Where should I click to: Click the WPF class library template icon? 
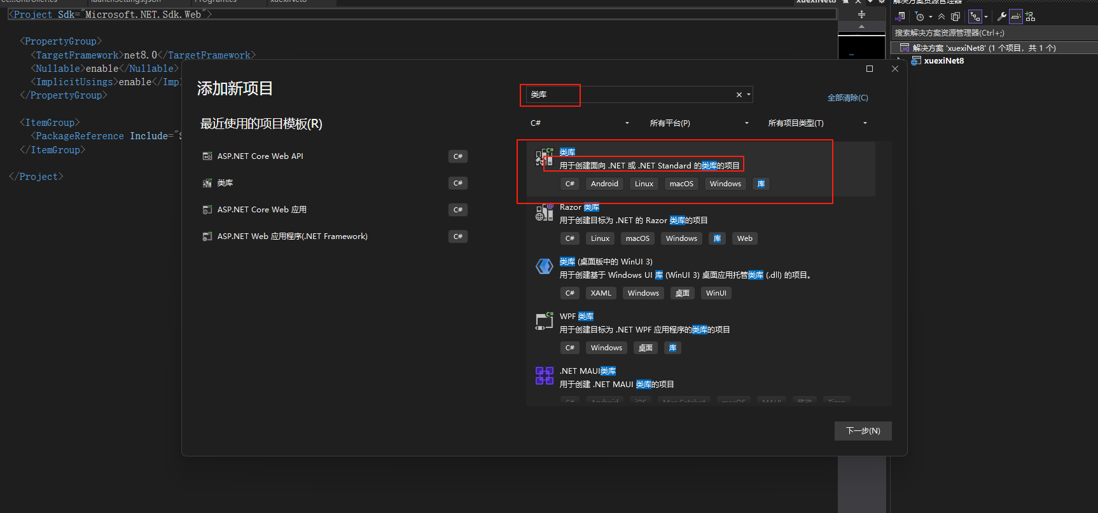click(x=544, y=321)
